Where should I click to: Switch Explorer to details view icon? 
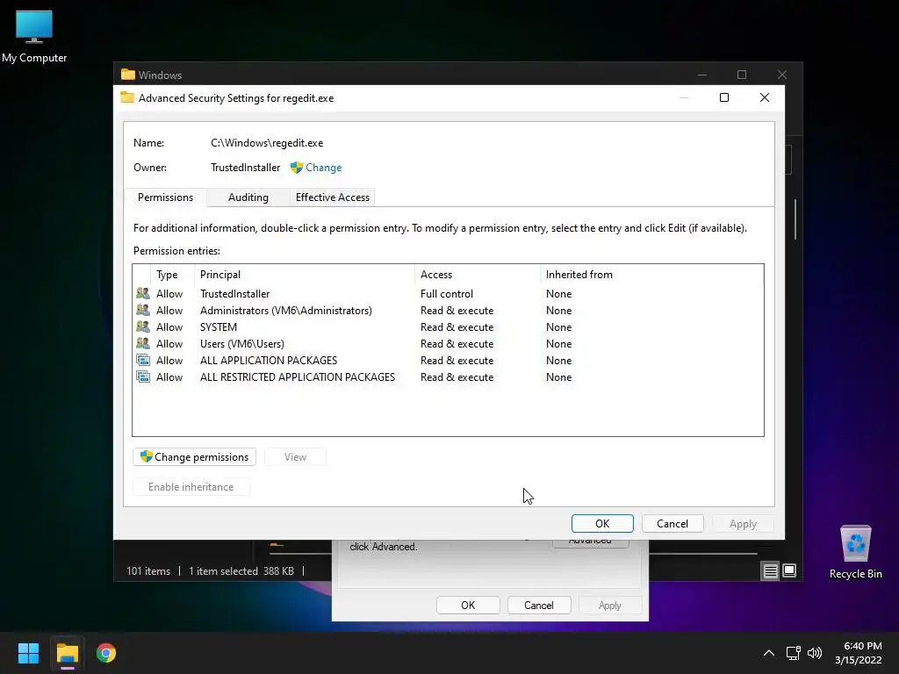point(771,570)
